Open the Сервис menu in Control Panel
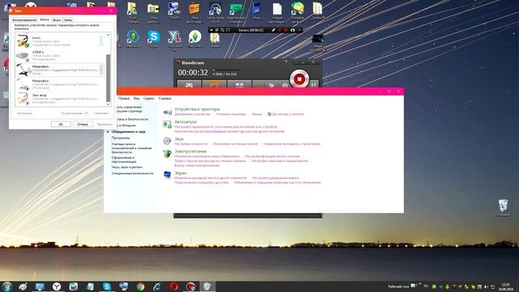 148,98
